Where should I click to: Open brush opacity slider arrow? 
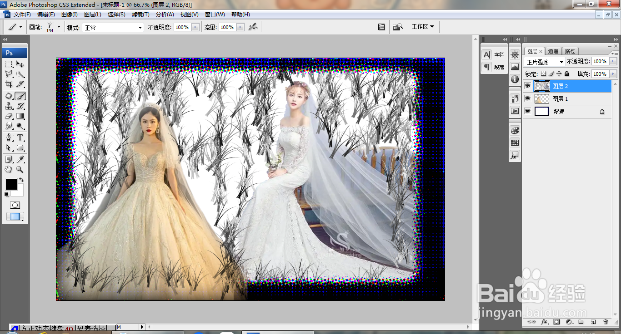tap(195, 27)
